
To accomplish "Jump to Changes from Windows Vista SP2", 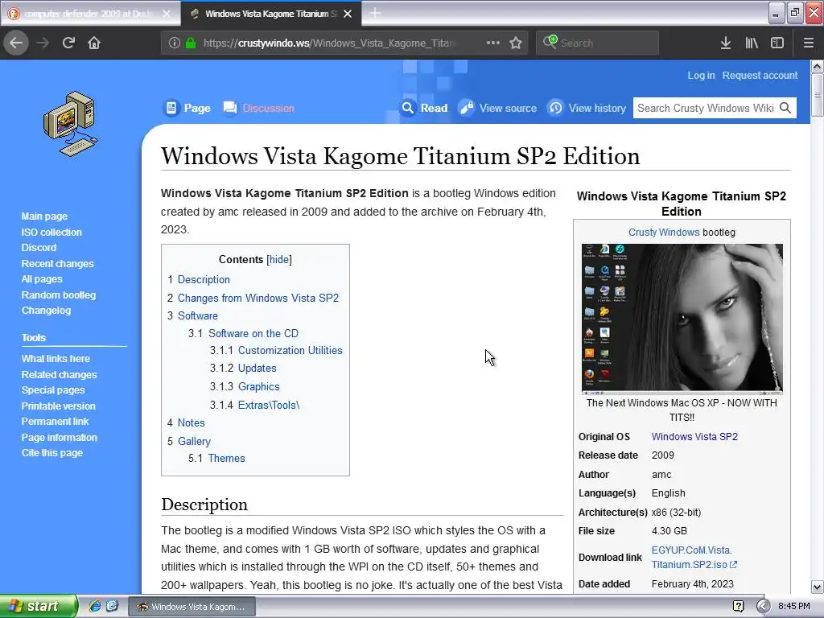I will coord(258,298).
